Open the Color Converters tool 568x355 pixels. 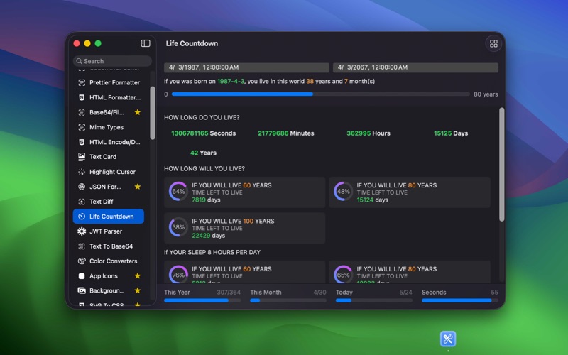tap(112, 261)
